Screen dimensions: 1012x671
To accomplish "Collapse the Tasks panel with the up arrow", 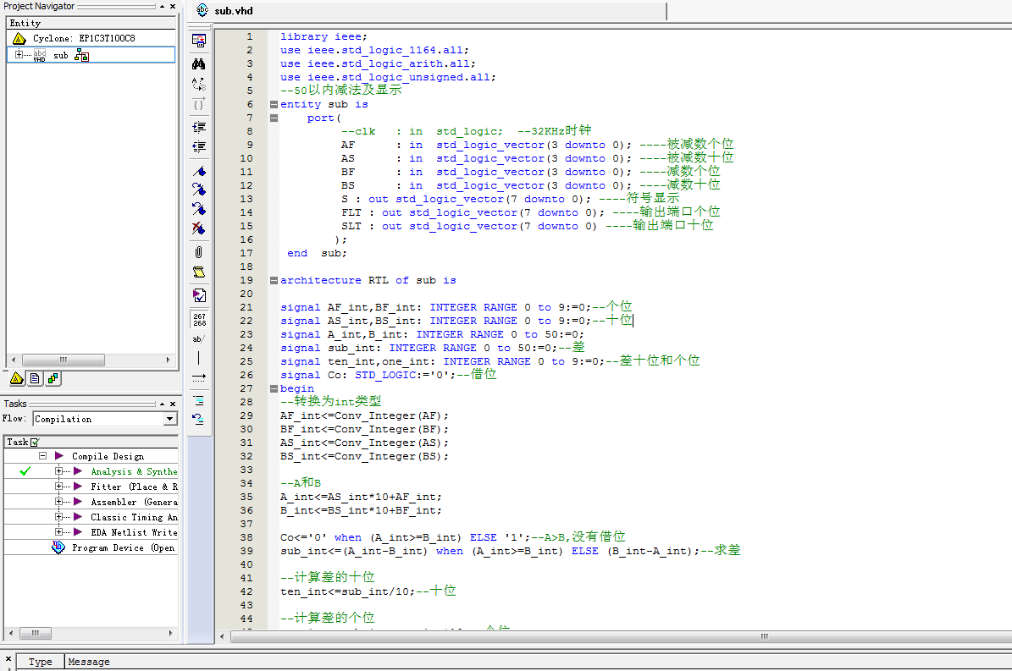I will coord(162,404).
